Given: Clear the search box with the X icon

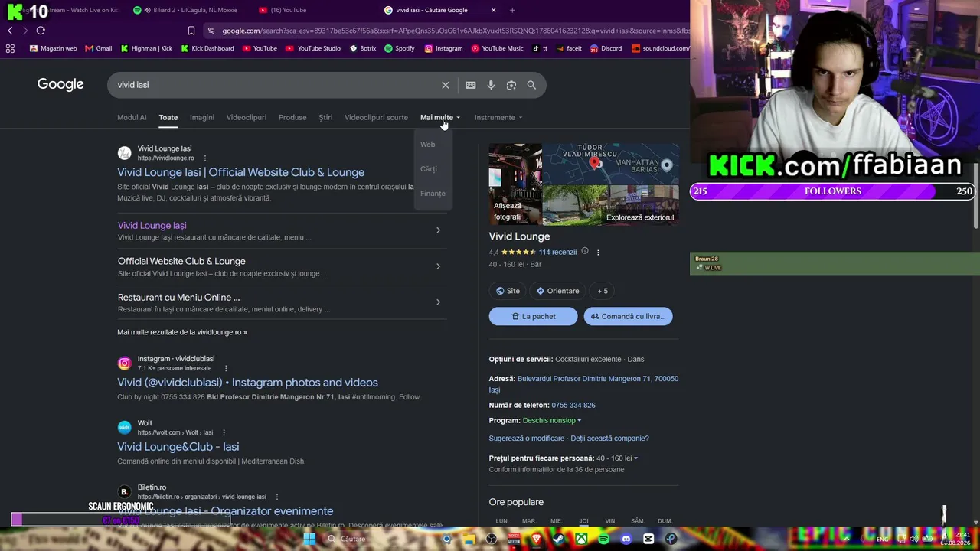Looking at the screenshot, I should tap(445, 85).
